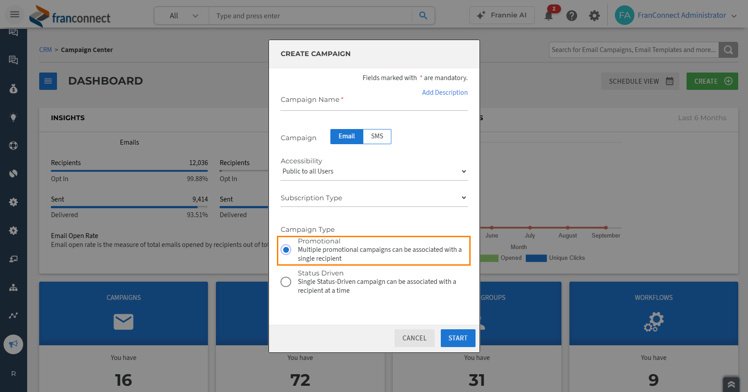Open the lightbulb sidebar module
The width and height of the screenshot is (748, 392).
[x=13, y=117]
